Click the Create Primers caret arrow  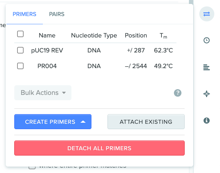tap(83, 122)
